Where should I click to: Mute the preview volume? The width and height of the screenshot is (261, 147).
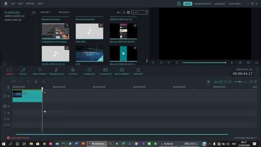[x=248, y=62]
